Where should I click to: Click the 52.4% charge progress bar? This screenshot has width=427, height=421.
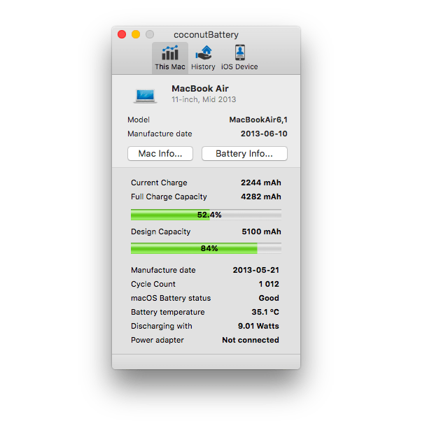pyautogui.click(x=206, y=215)
